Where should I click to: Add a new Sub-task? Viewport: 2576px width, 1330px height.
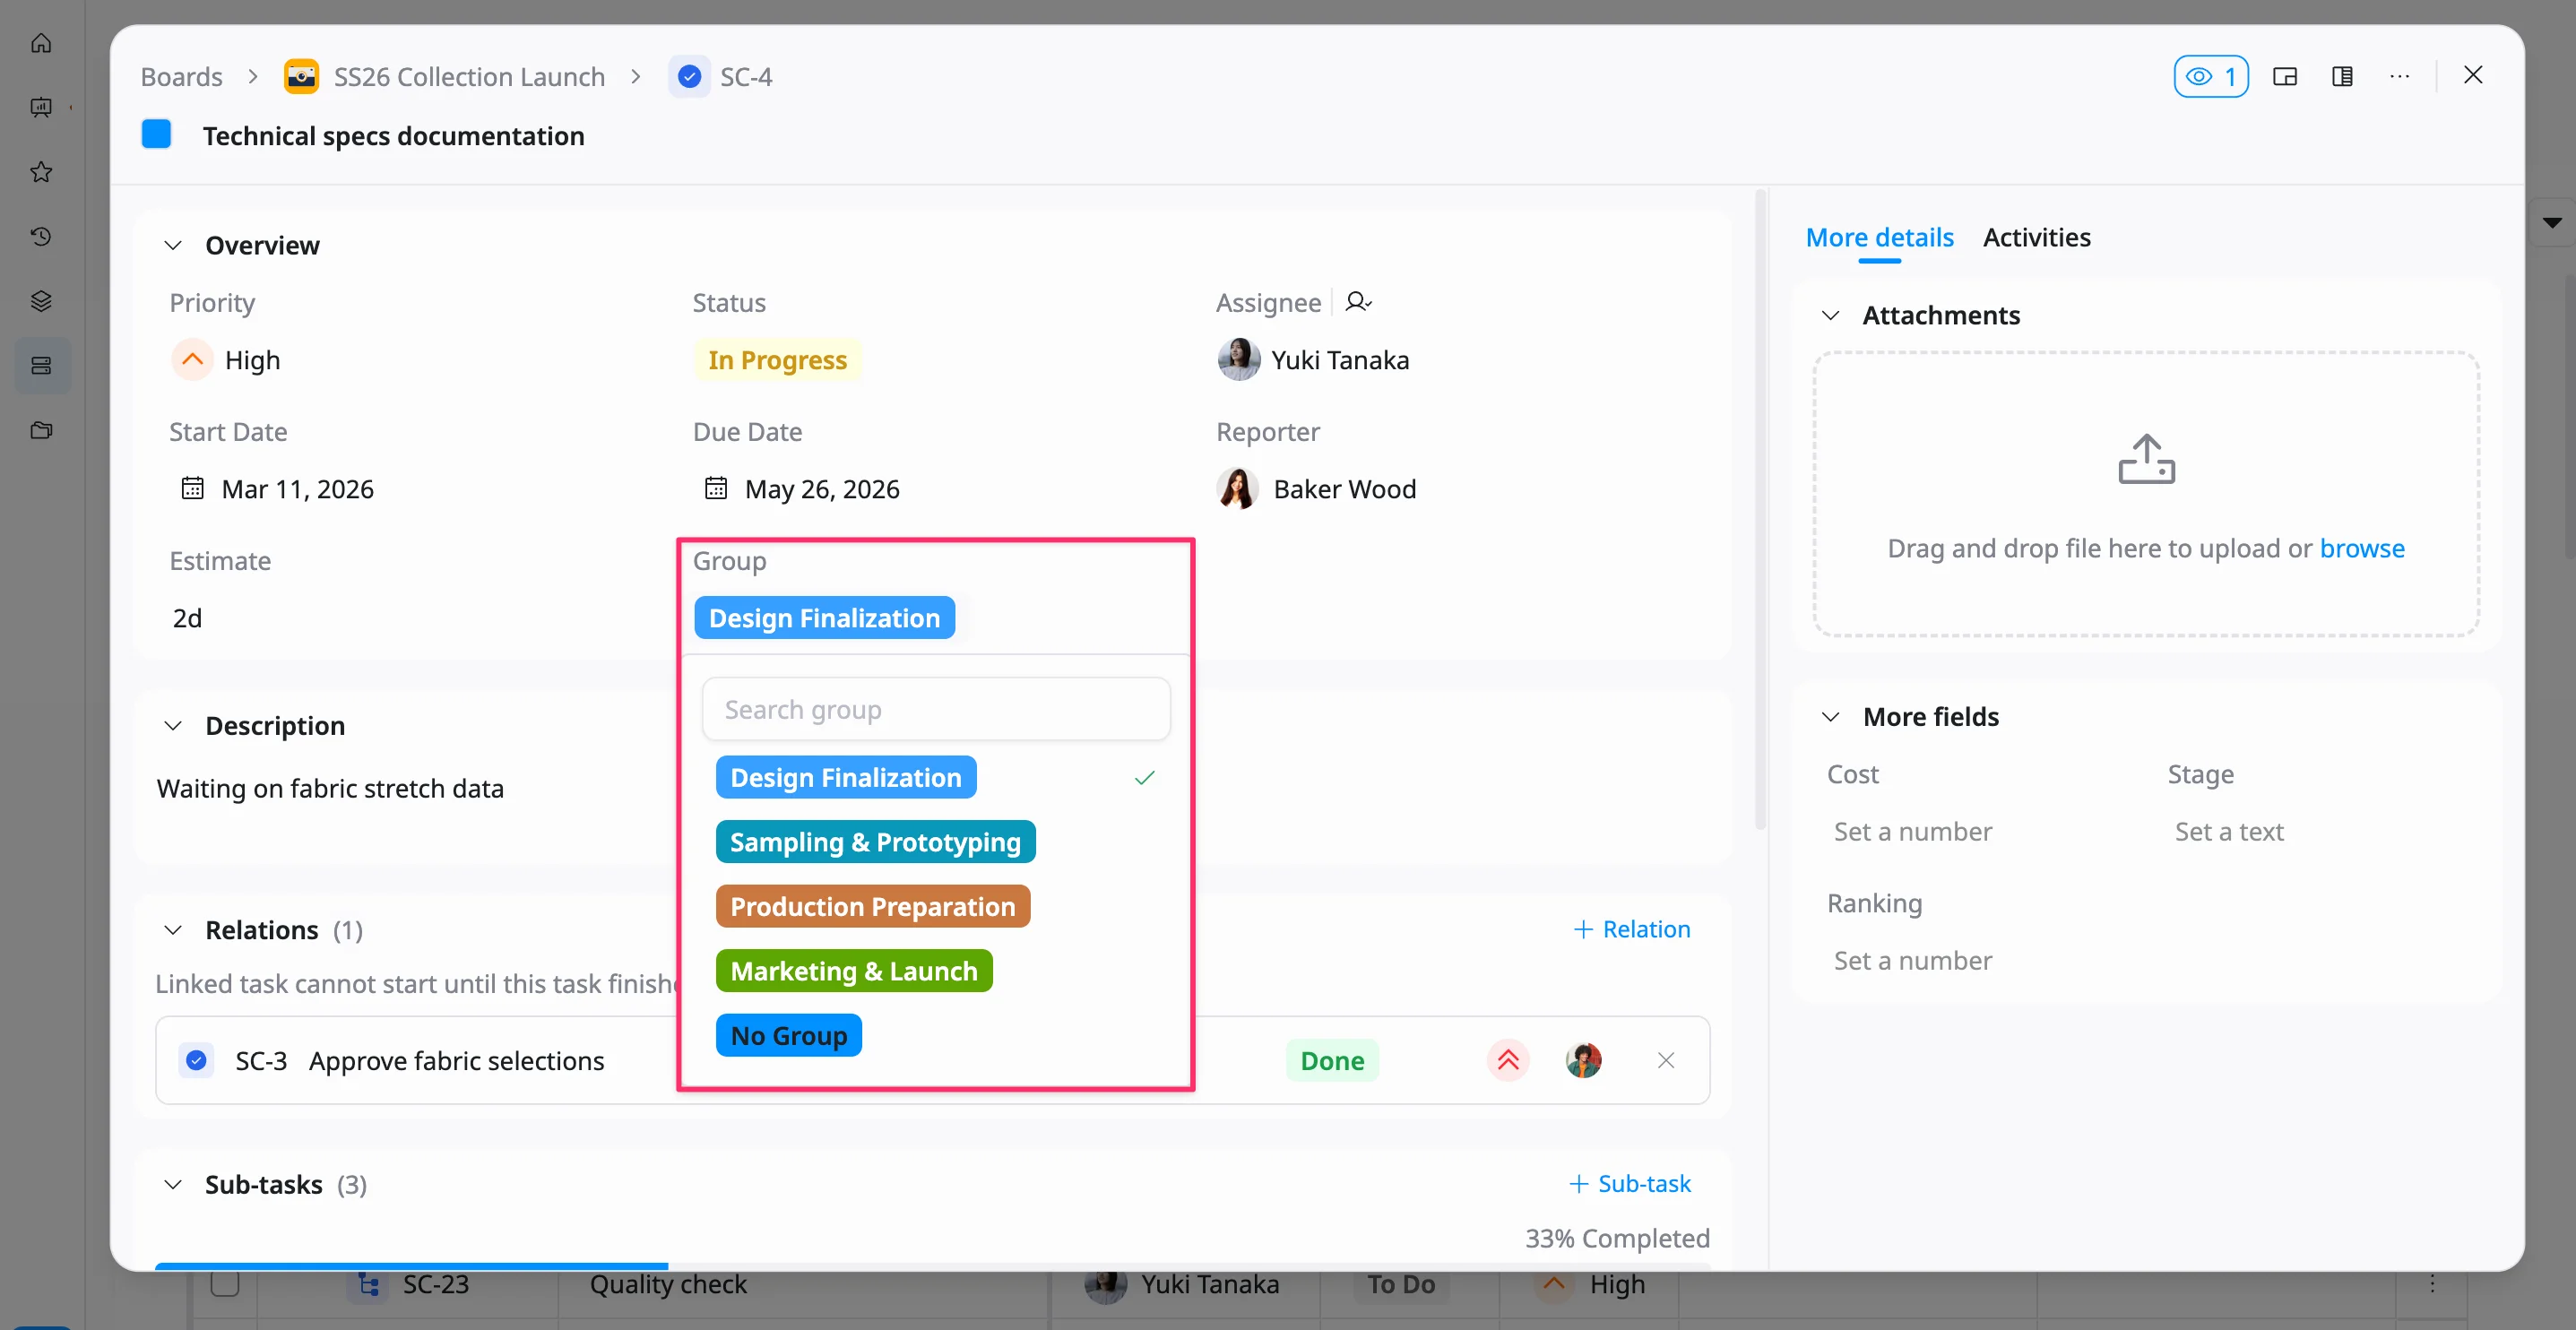[x=1629, y=1183]
